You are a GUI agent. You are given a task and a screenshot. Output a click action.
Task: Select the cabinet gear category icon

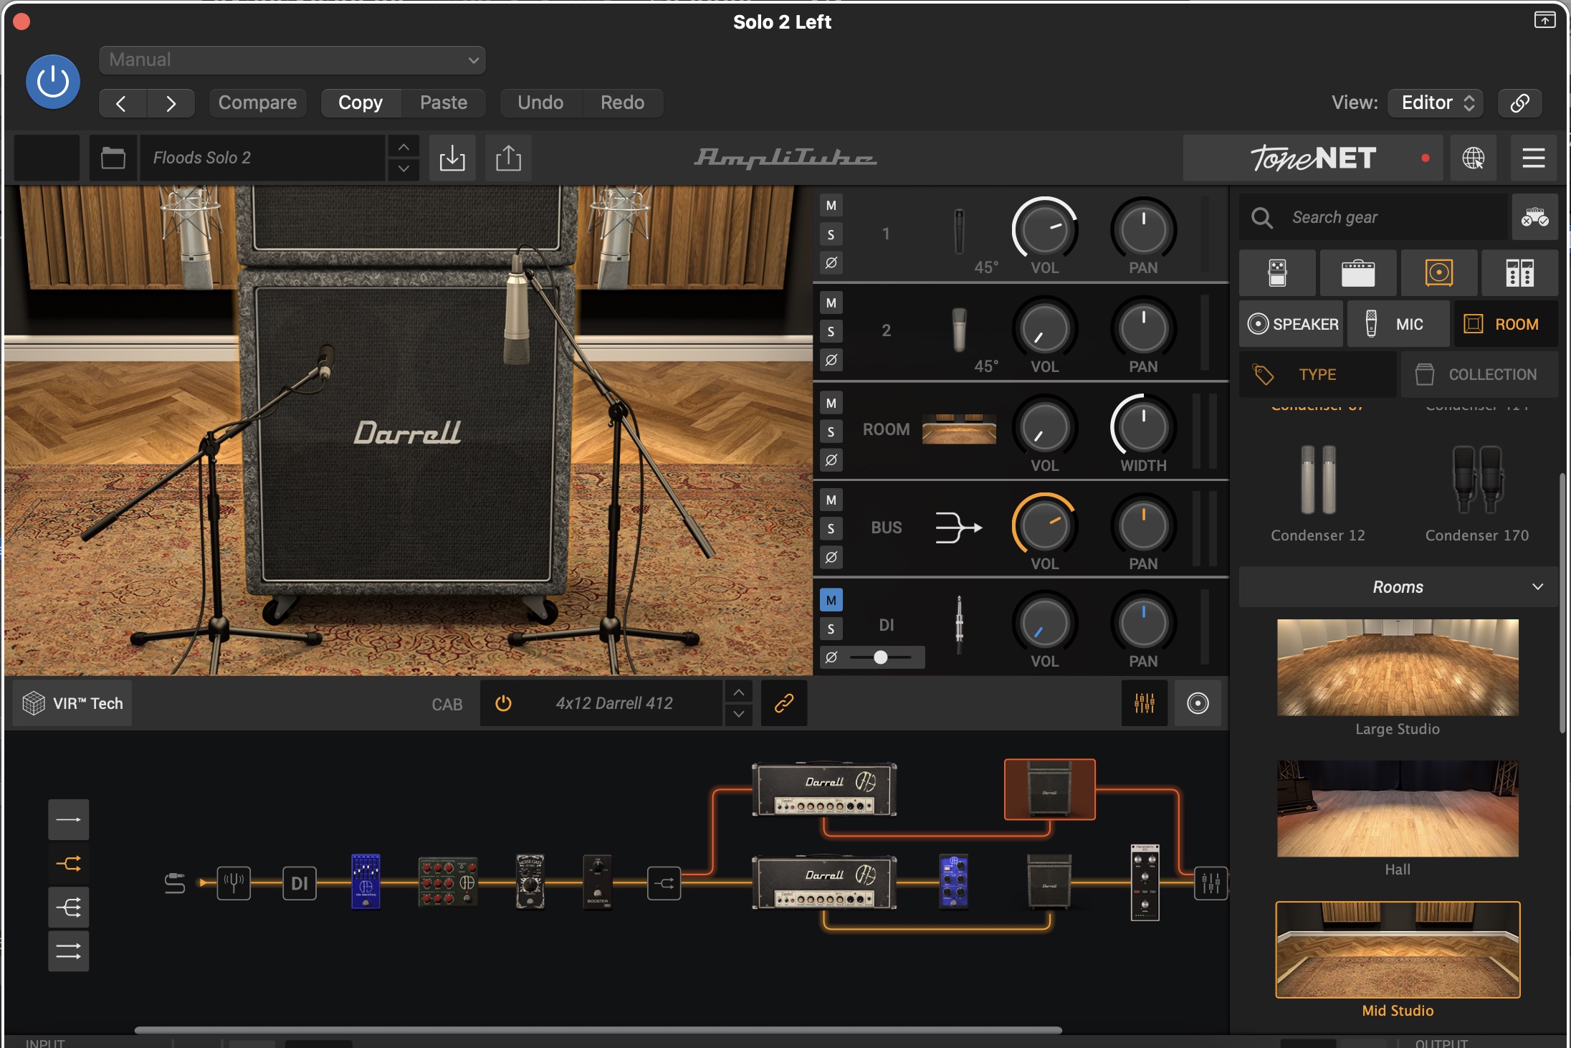coord(1439,273)
